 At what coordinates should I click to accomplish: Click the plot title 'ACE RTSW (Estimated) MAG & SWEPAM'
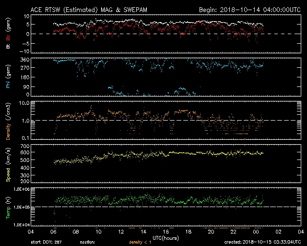89,10
